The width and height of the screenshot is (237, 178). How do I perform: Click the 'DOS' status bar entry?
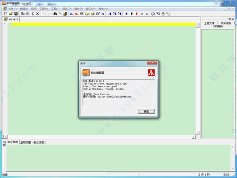[x=227, y=175]
